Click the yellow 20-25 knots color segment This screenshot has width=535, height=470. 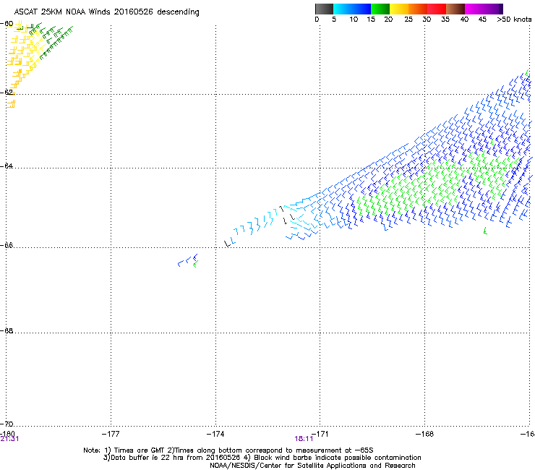click(399, 9)
